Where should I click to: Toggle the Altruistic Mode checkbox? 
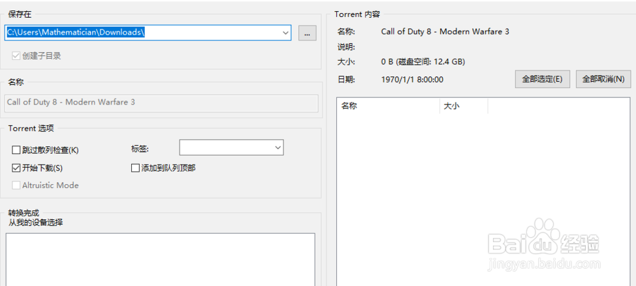(16, 185)
